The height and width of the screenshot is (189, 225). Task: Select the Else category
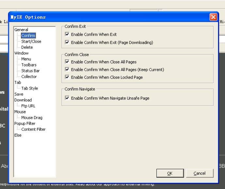18,135
